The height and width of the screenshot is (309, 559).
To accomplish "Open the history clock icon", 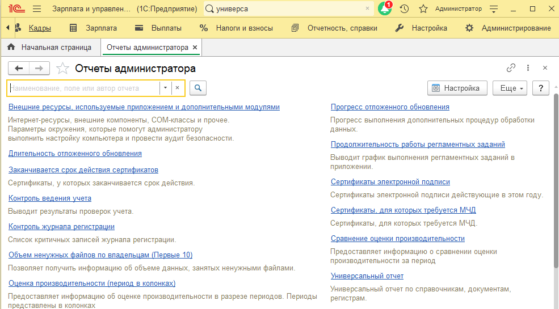I will coord(404,9).
